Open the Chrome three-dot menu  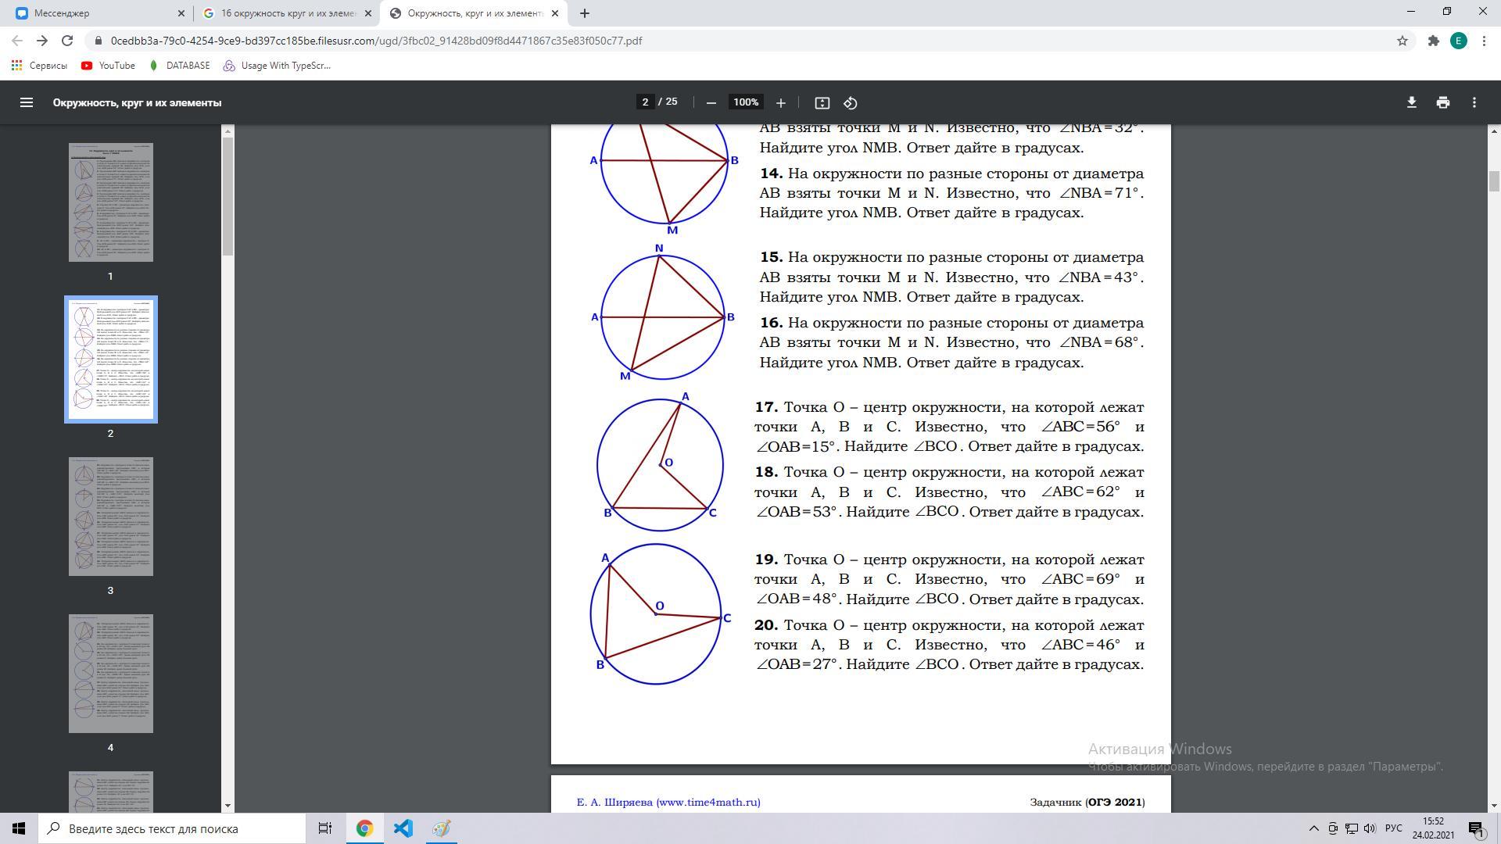[x=1484, y=41]
